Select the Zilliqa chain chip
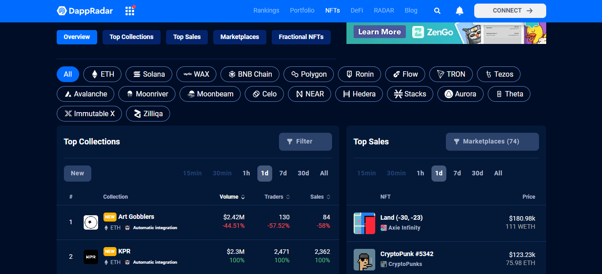This screenshot has height=274, width=602. point(148,113)
